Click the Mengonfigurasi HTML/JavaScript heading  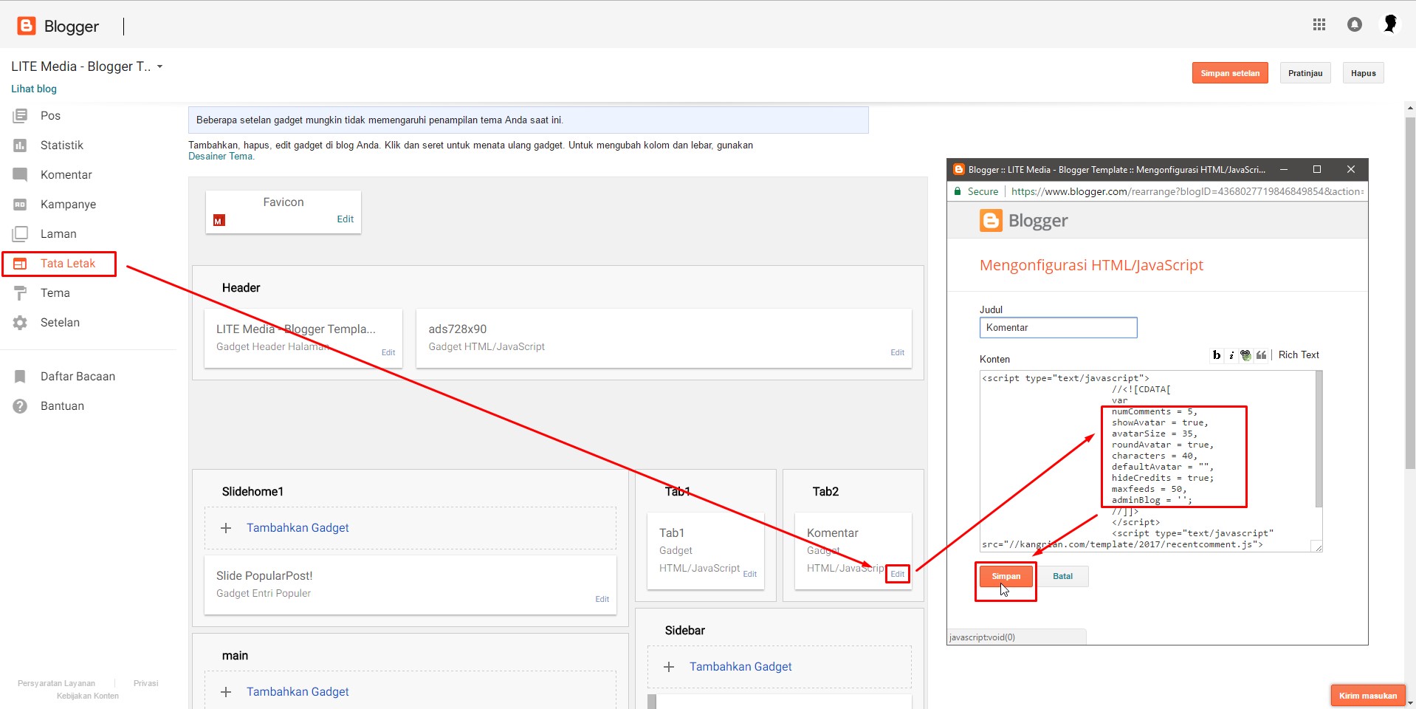[x=1091, y=265]
